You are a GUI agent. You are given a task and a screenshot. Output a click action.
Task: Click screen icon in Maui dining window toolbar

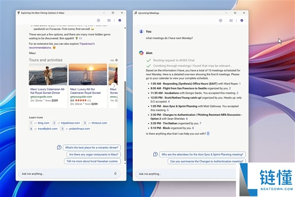coord(109,20)
